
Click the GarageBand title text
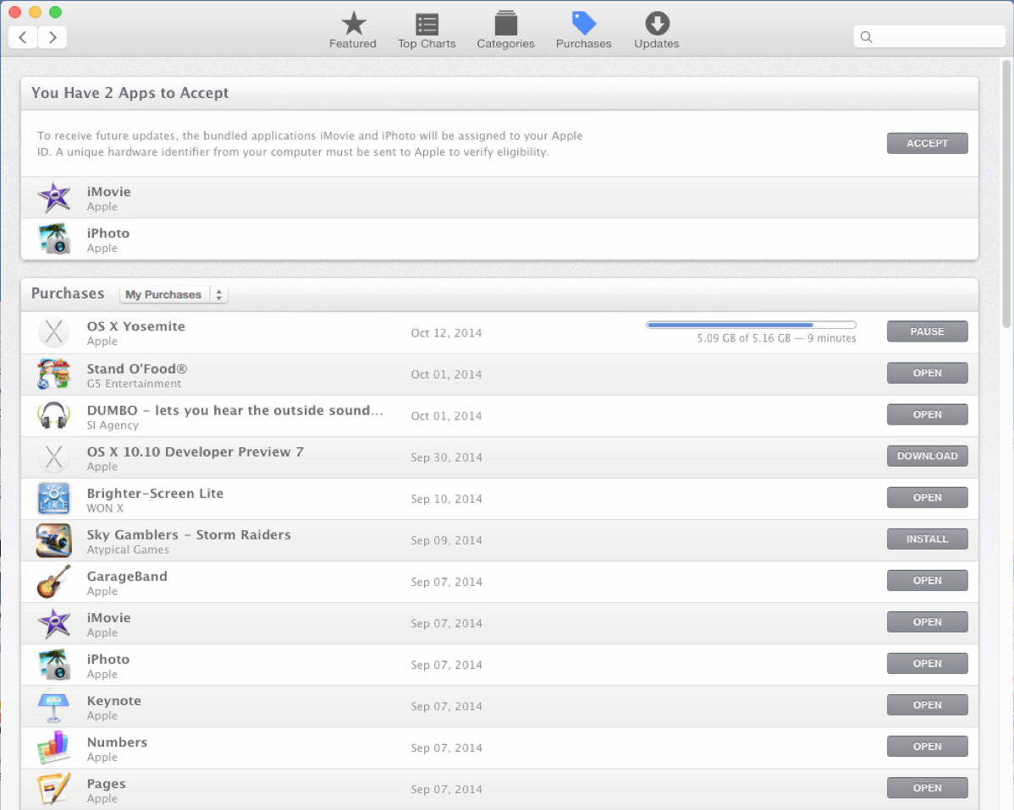click(x=127, y=576)
